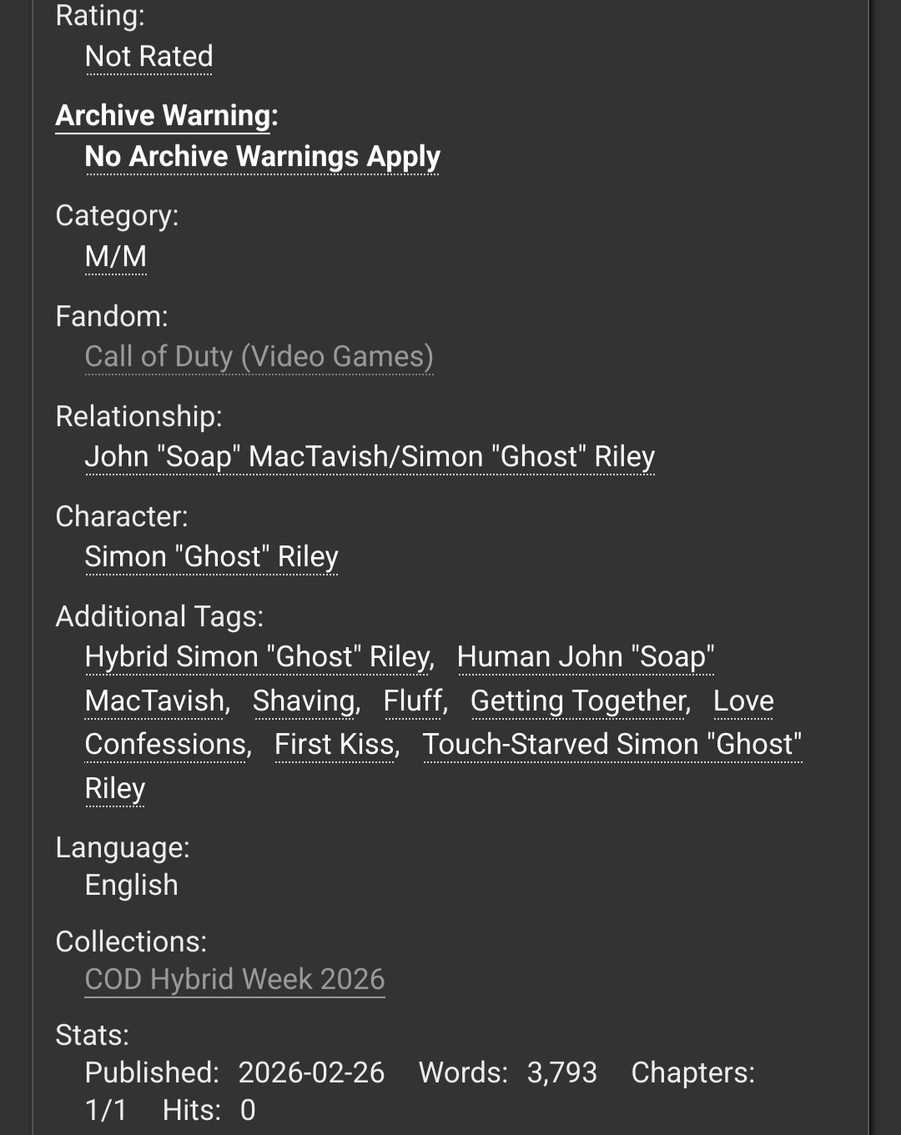The width and height of the screenshot is (901, 1135).
Task: Open the Call of Duty (Video Games) fandom
Action: pos(259,357)
